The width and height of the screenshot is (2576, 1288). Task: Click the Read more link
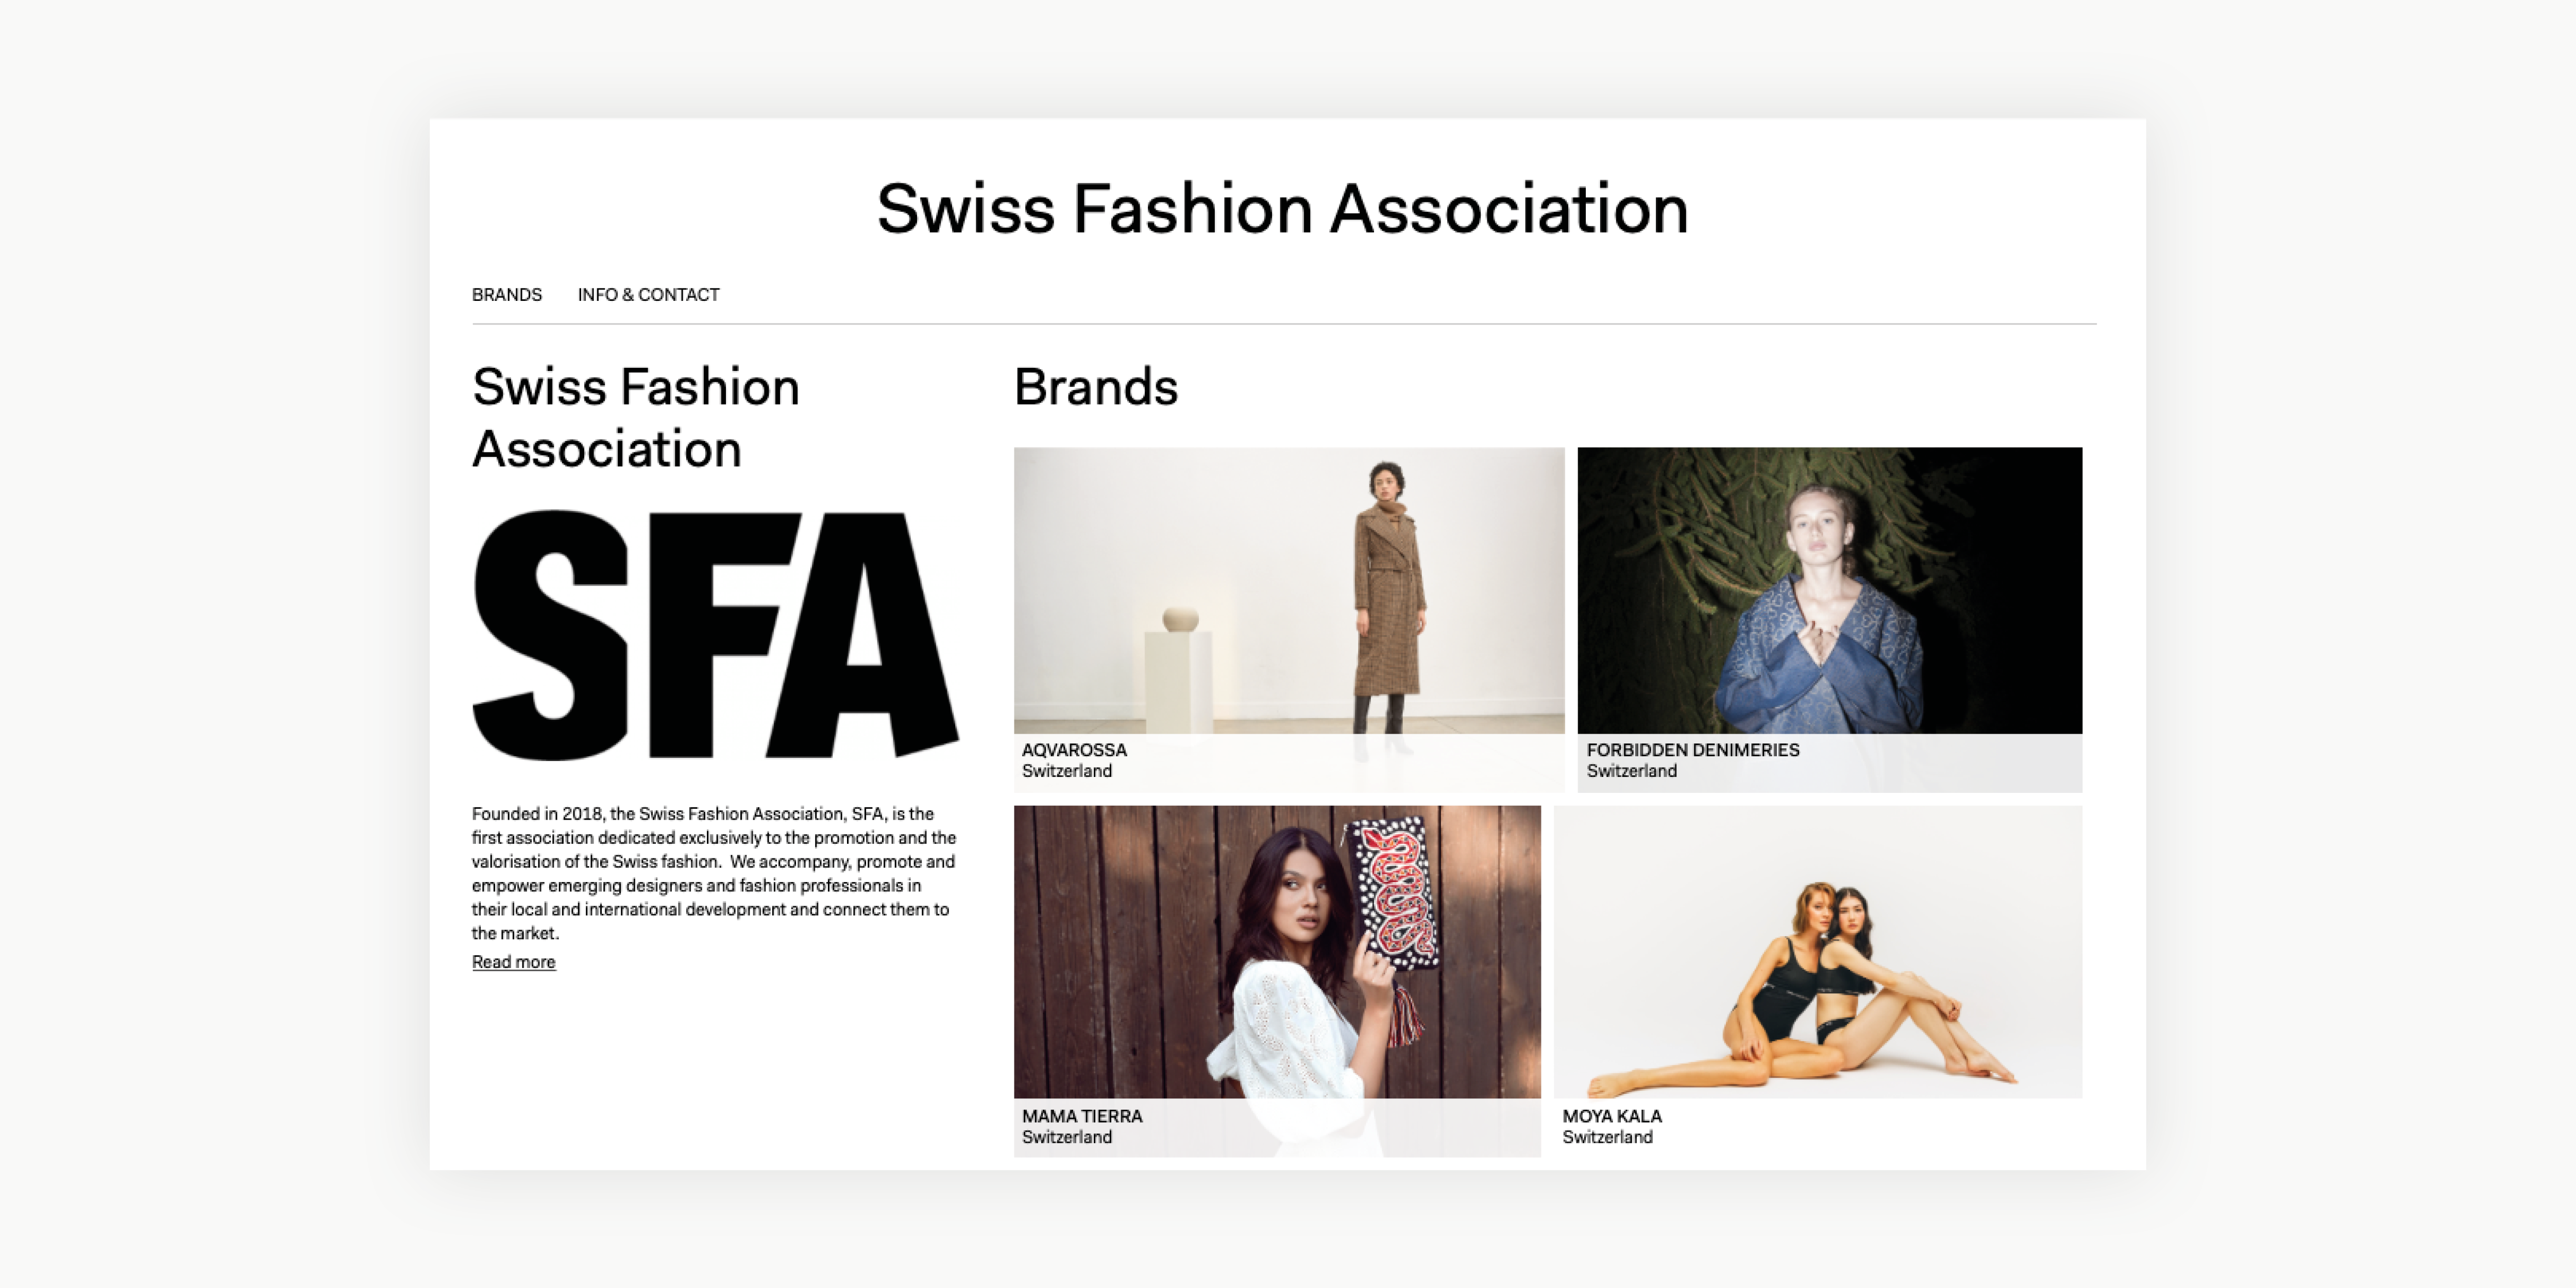coord(513,962)
